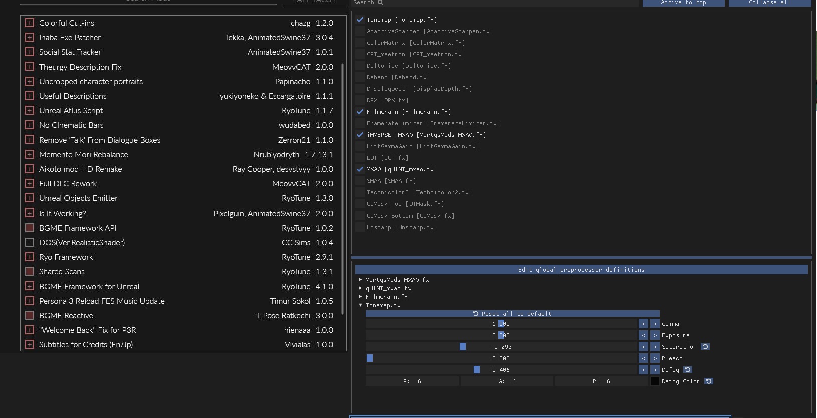Disable the FilmGrain effect checkbox
Screen dimensions: 817x418
[x=360, y=112]
